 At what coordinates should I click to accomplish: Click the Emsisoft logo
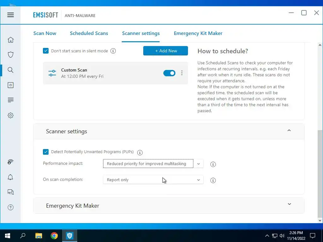click(x=45, y=15)
